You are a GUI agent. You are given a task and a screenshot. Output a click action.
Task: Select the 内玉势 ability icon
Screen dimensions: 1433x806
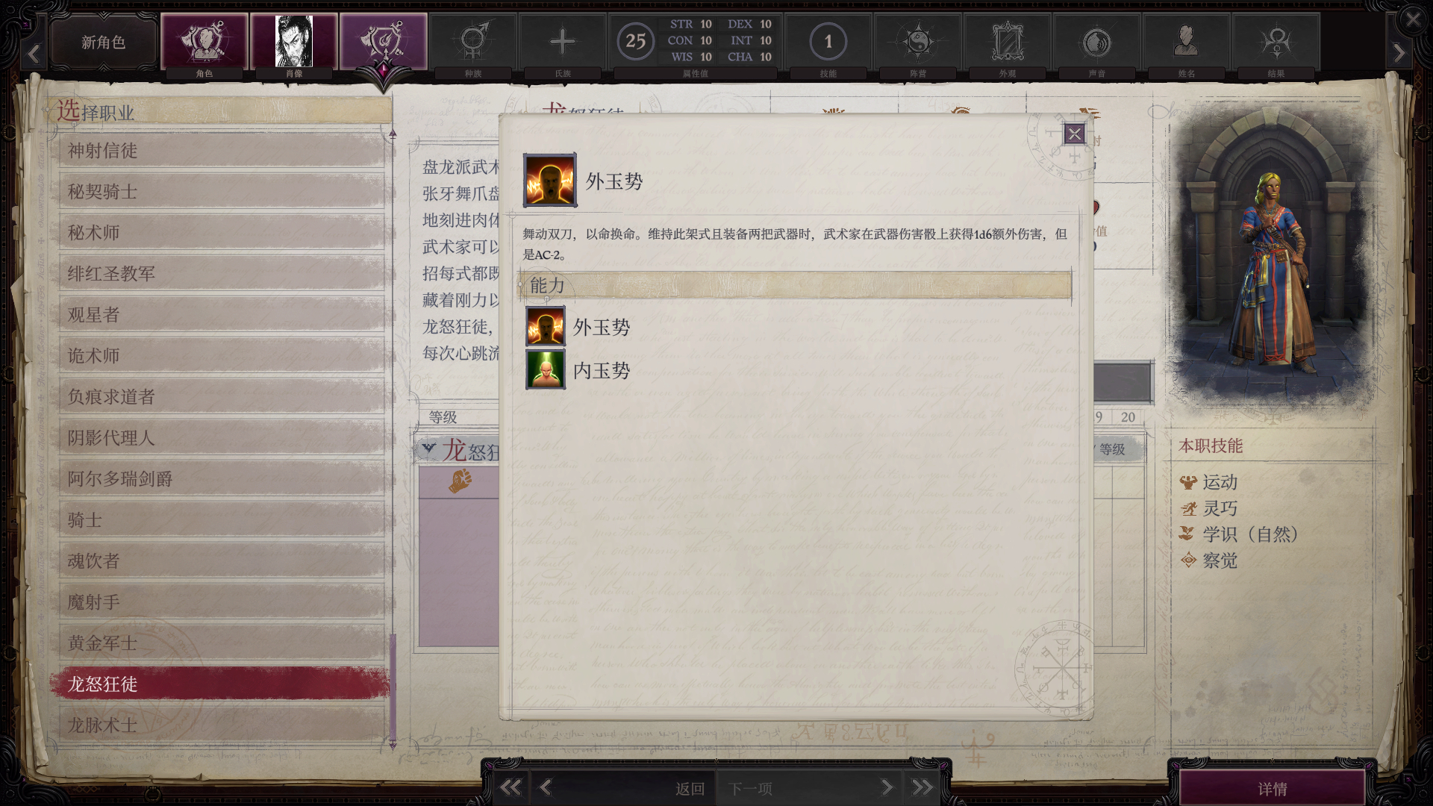click(x=546, y=369)
